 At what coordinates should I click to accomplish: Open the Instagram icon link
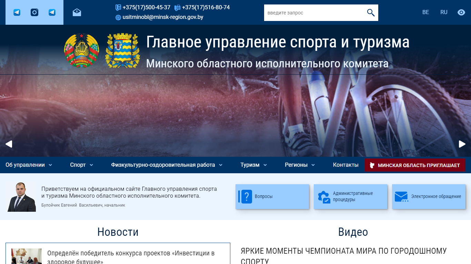tap(34, 13)
